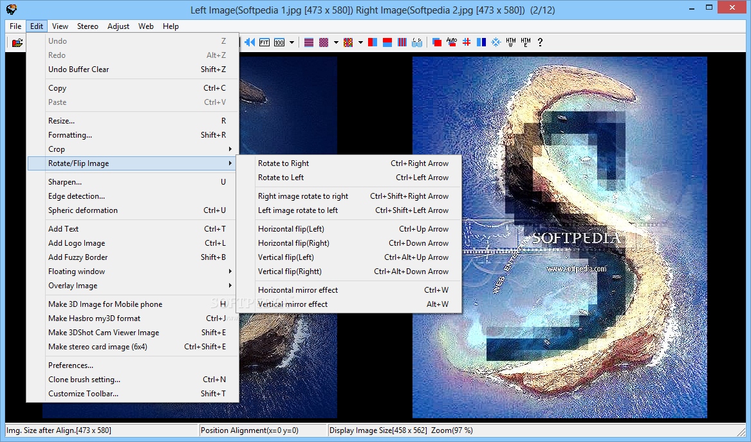Select red-over-blue above/below view icon

387,42
